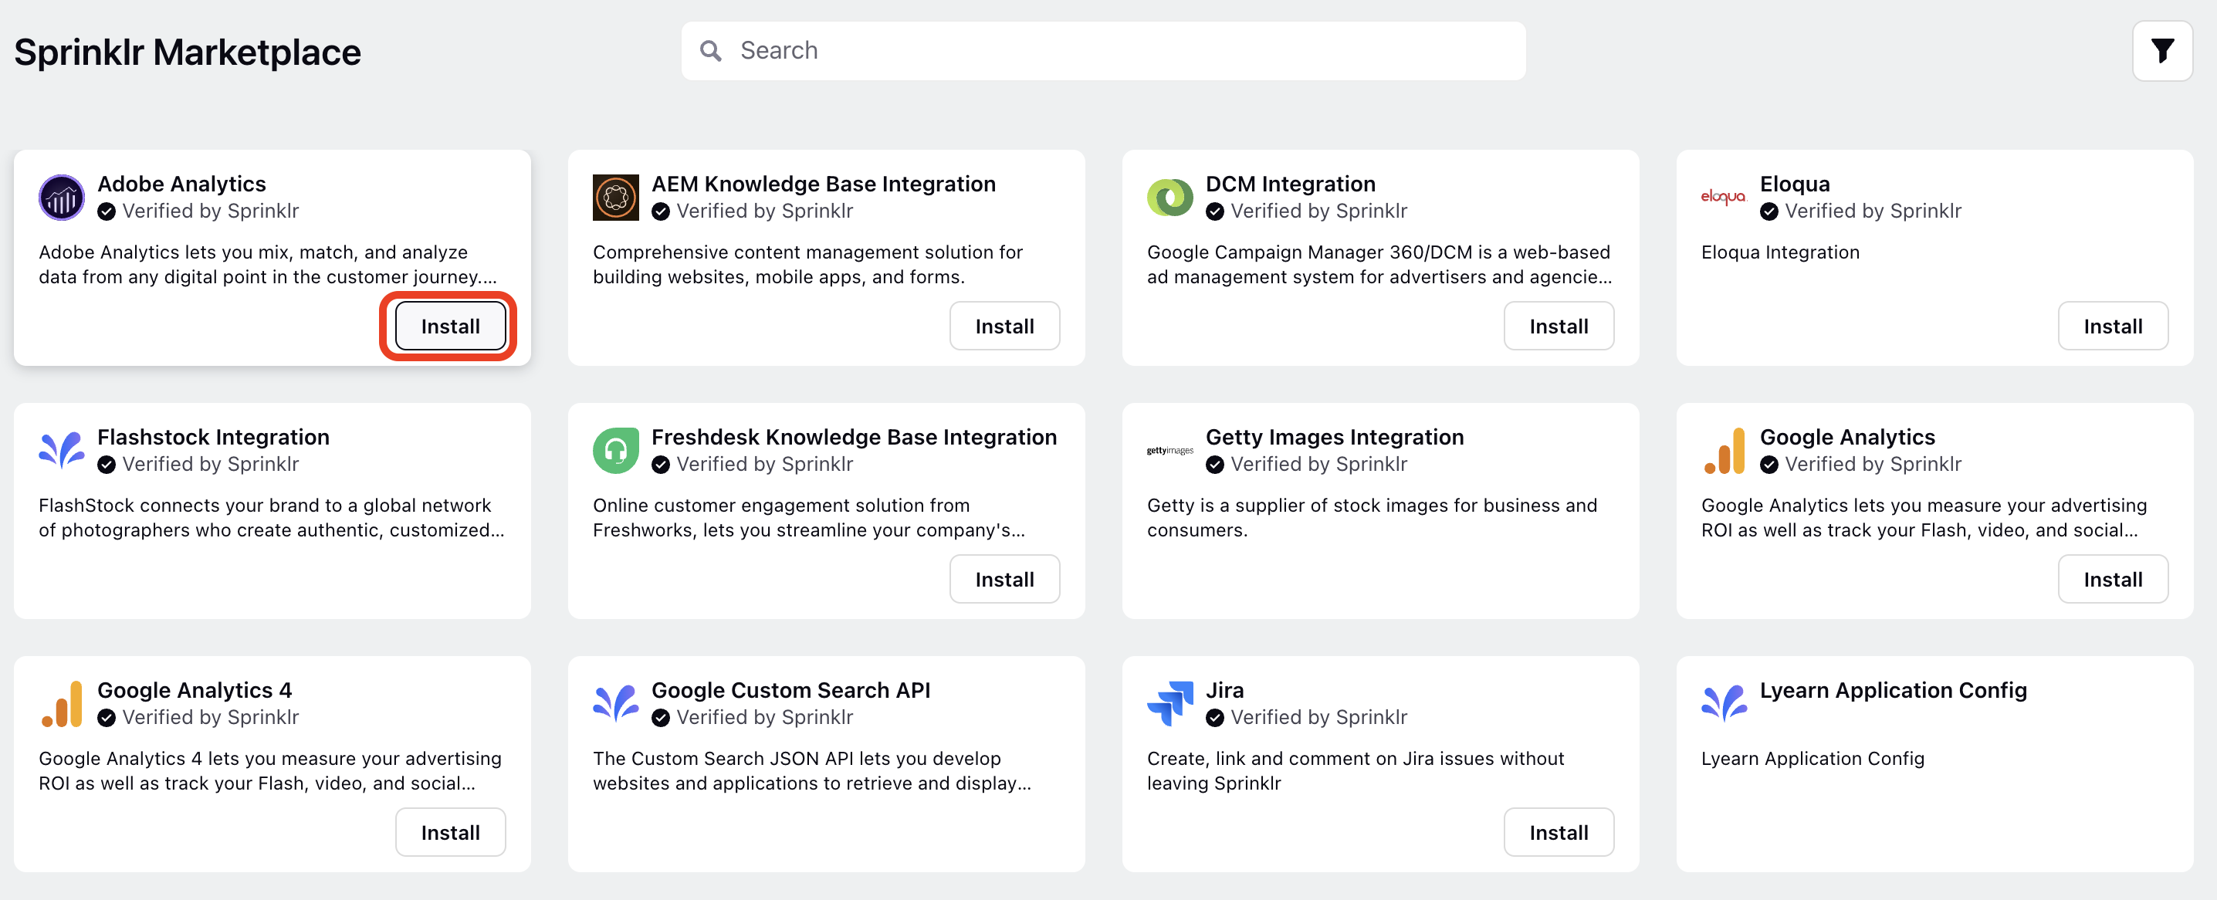Click the FlashStock photographers description

(x=272, y=518)
